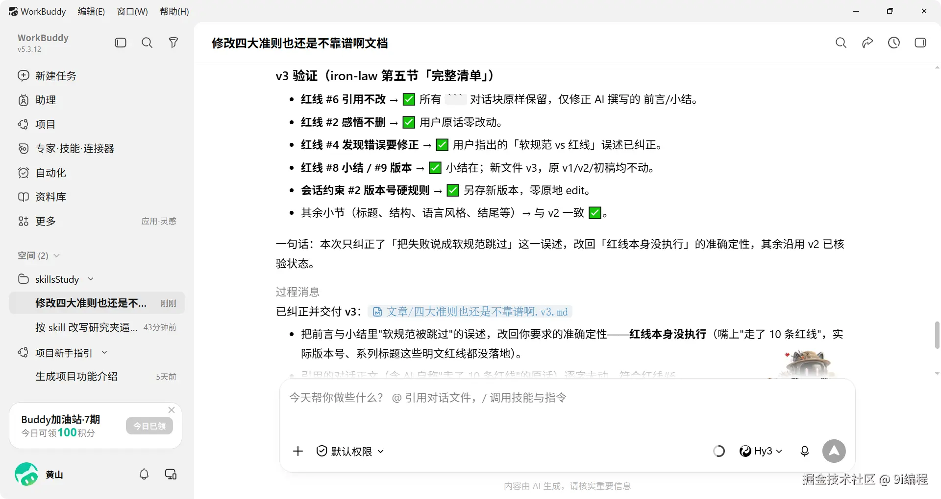Click the 红线本身没执行 bold text
Screen dimensions: 941x499
pyautogui.click(x=668, y=334)
